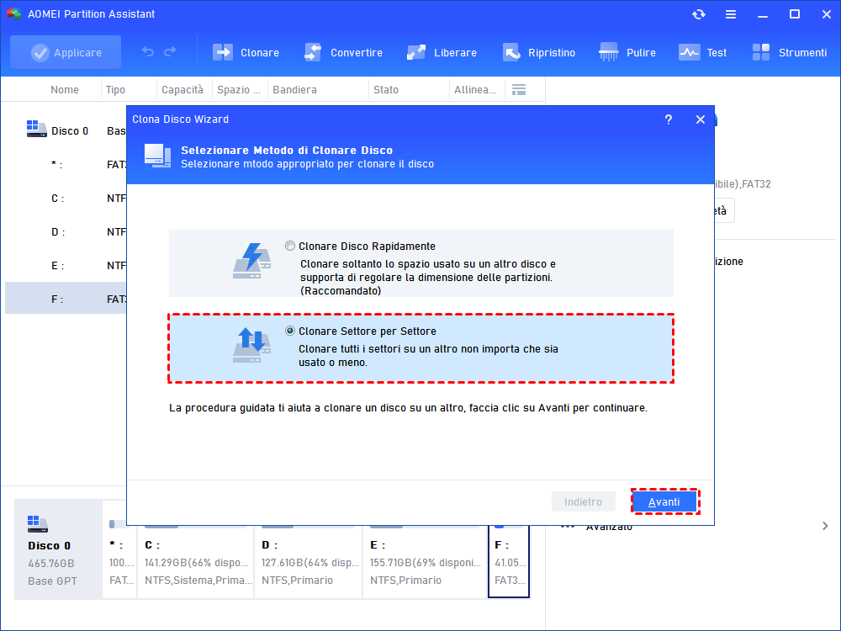The height and width of the screenshot is (631, 841).
Task: Select the D: row in partition list
Action: pyautogui.click(x=66, y=232)
